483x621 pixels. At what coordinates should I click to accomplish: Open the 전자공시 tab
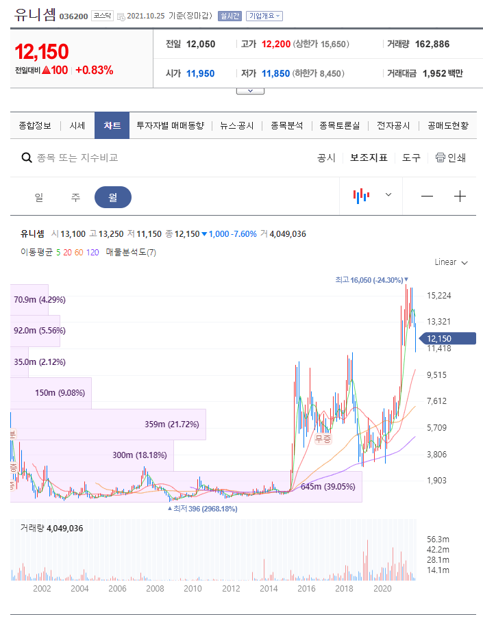393,125
